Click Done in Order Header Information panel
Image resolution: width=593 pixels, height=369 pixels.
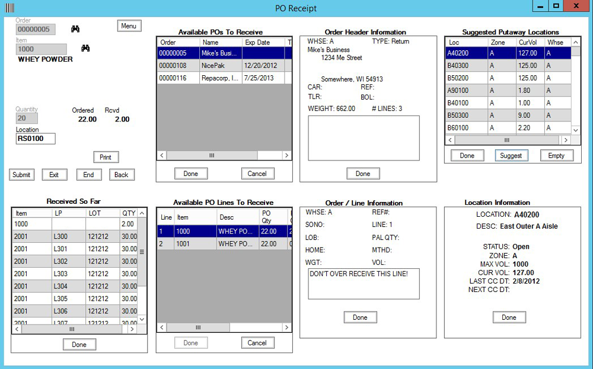click(363, 174)
